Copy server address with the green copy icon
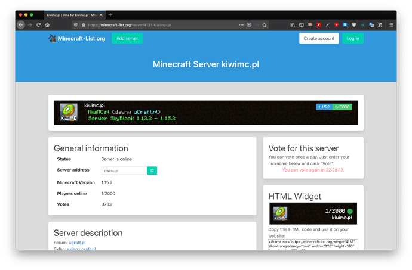Screen dimensions: 412x270 click(152, 170)
